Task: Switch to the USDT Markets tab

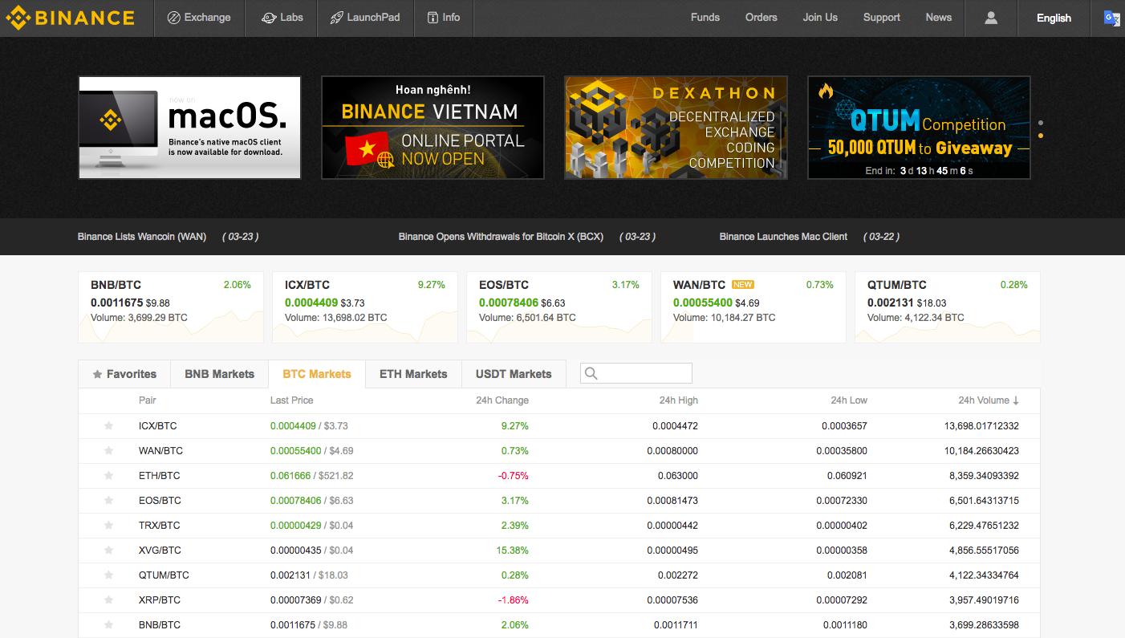Action: click(x=514, y=374)
